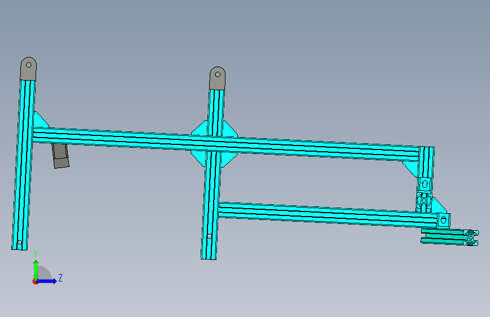Viewport: 490px width, 317px height.
Task: Pick the upper-right gusset plate at center joint
Action: click(230, 129)
